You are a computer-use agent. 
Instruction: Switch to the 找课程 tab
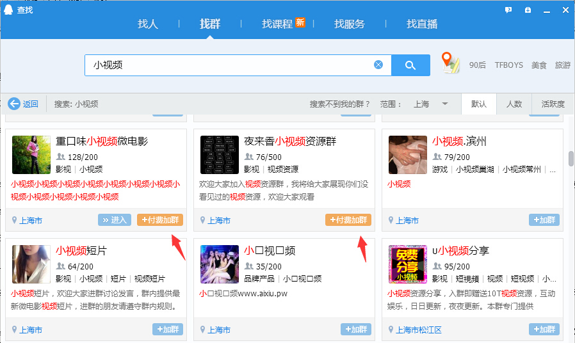[x=277, y=24]
